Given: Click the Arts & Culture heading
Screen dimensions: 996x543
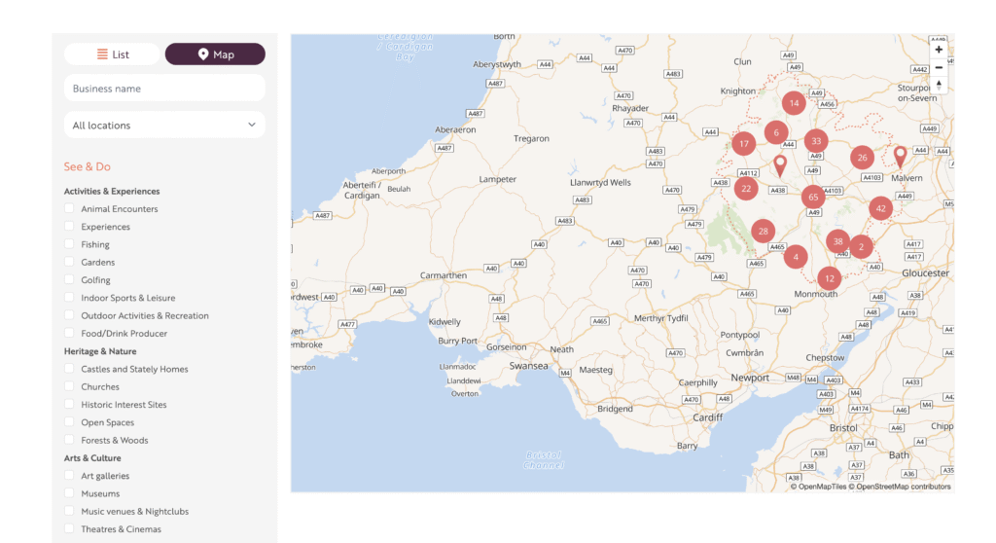Looking at the screenshot, I should pyautogui.click(x=92, y=457).
